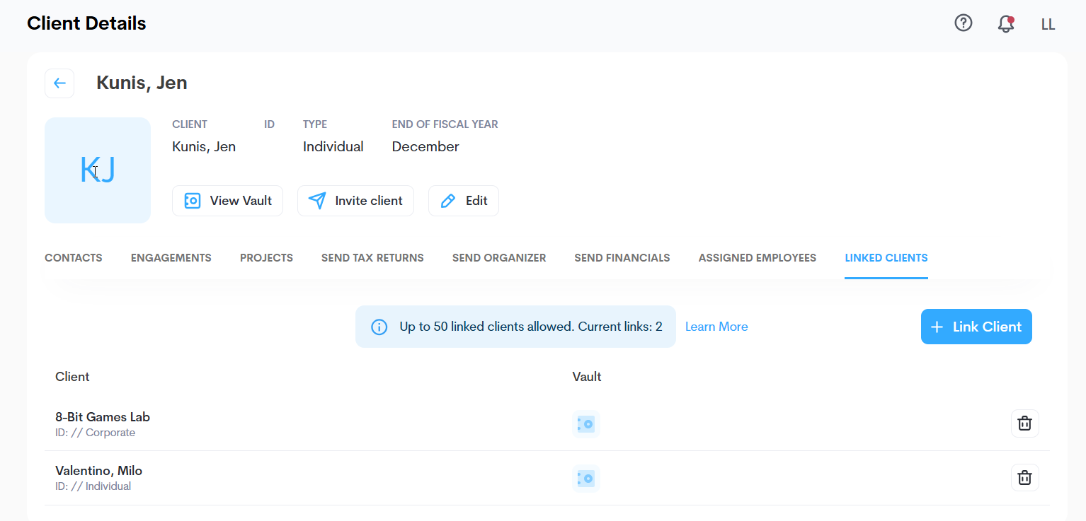
Task: Go to the Projects tab
Action: click(266, 258)
